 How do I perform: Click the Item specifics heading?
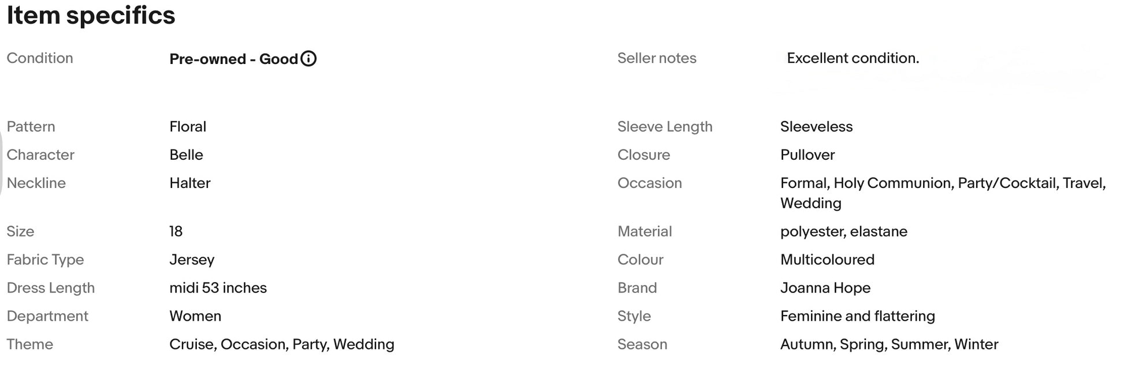[x=91, y=15]
